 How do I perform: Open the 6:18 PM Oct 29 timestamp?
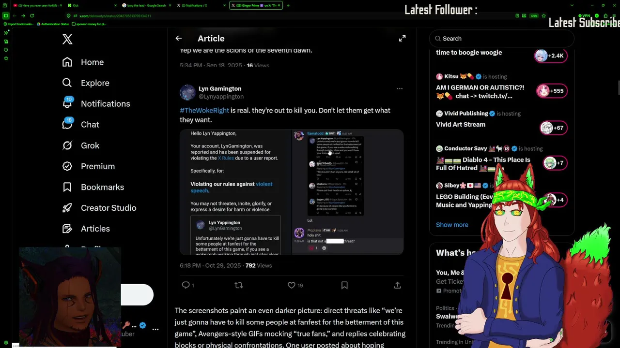210,265
